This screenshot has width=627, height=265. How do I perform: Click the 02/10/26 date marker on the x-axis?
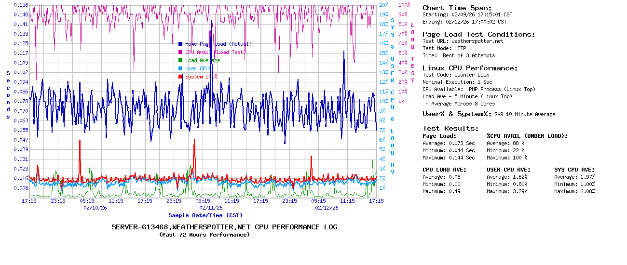click(95, 208)
